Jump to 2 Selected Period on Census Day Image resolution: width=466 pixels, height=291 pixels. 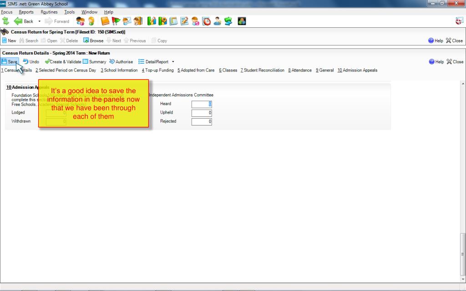pos(66,70)
